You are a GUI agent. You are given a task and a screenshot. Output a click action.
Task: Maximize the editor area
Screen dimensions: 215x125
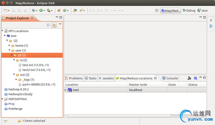pos(204,17)
